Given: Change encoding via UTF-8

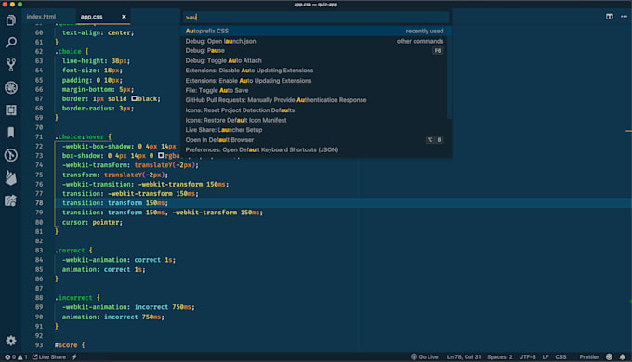Looking at the screenshot, I should (527, 356).
